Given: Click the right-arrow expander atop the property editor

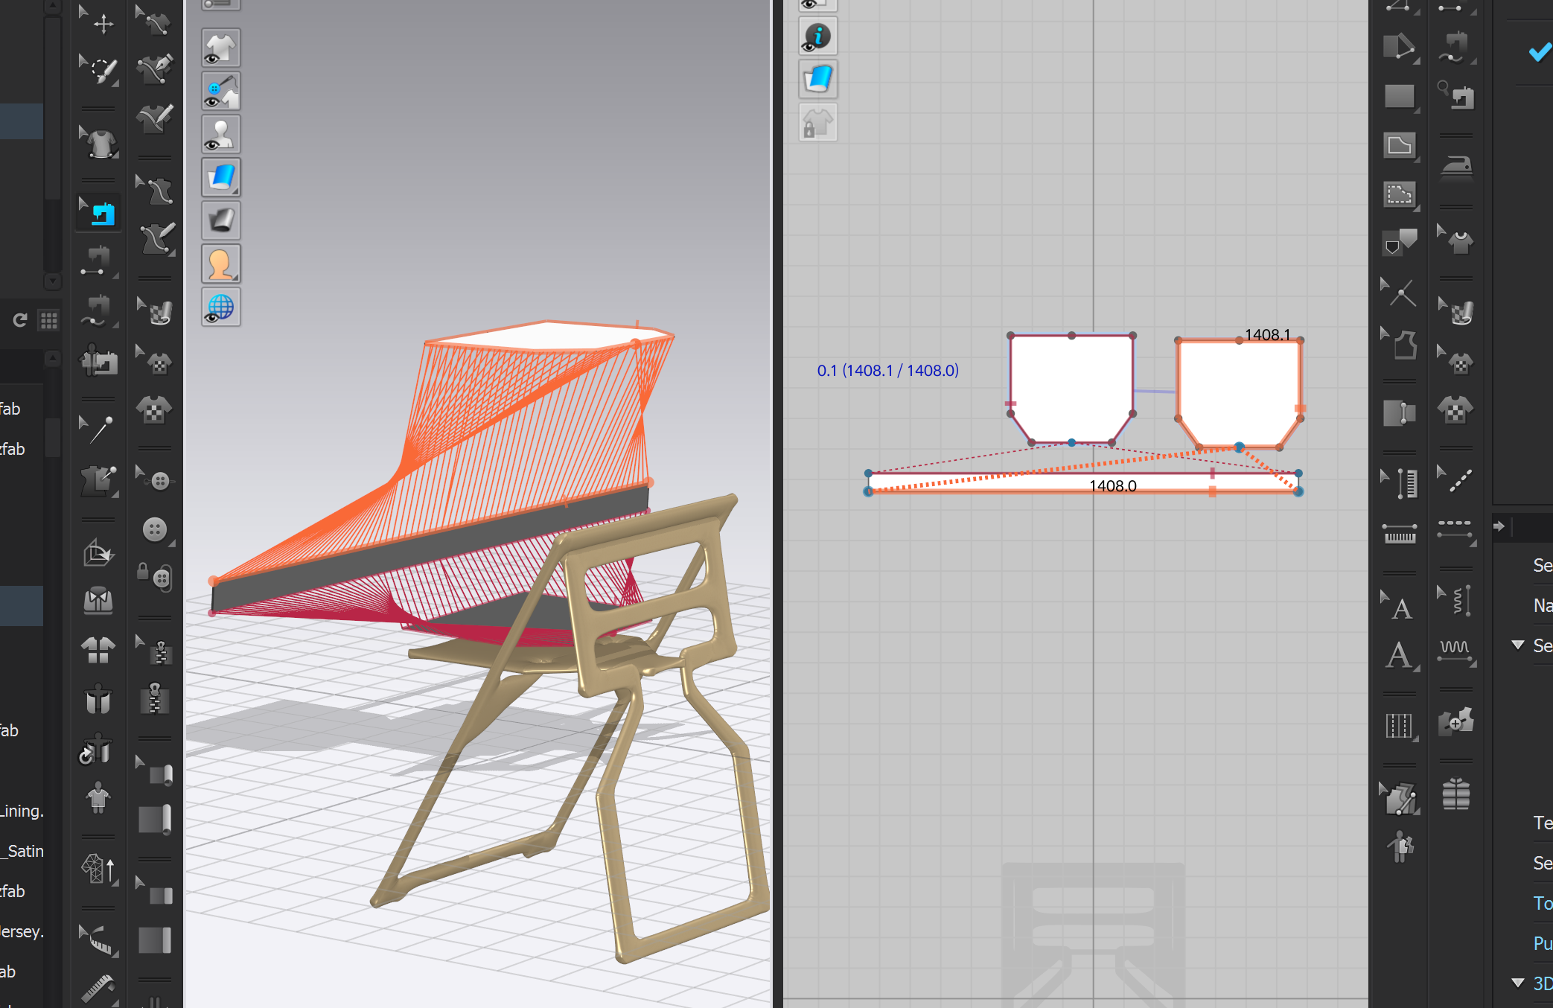Looking at the screenshot, I should pyautogui.click(x=1499, y=526).
